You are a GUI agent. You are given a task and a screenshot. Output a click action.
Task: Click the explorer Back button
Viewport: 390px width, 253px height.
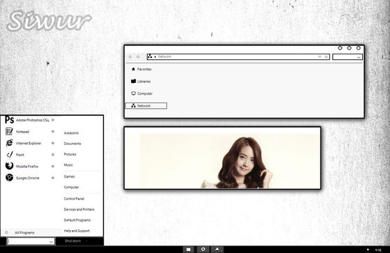tap(130, 56)
